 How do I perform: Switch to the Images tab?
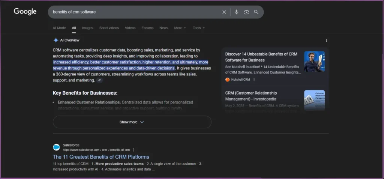click(87, 28)
